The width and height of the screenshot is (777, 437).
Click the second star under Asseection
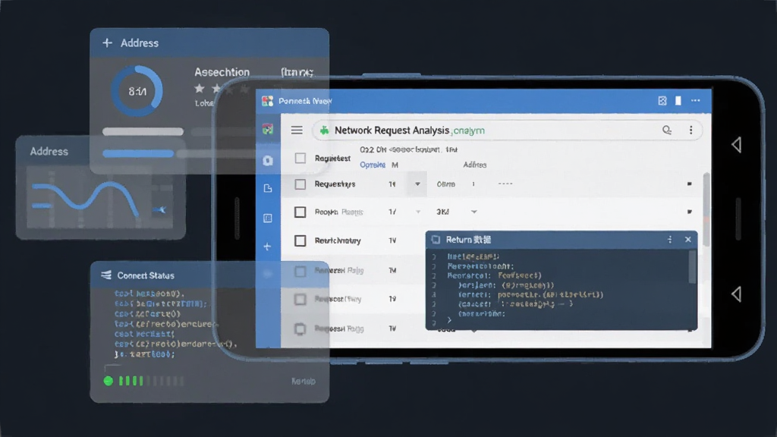[x=216, y=89]
